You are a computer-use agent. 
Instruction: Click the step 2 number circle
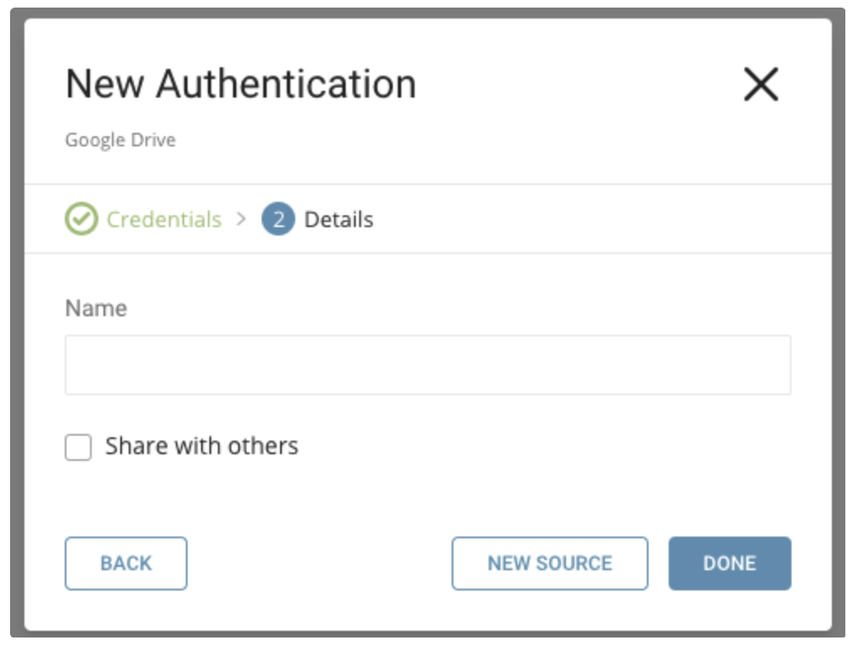(x=278, y=220)
